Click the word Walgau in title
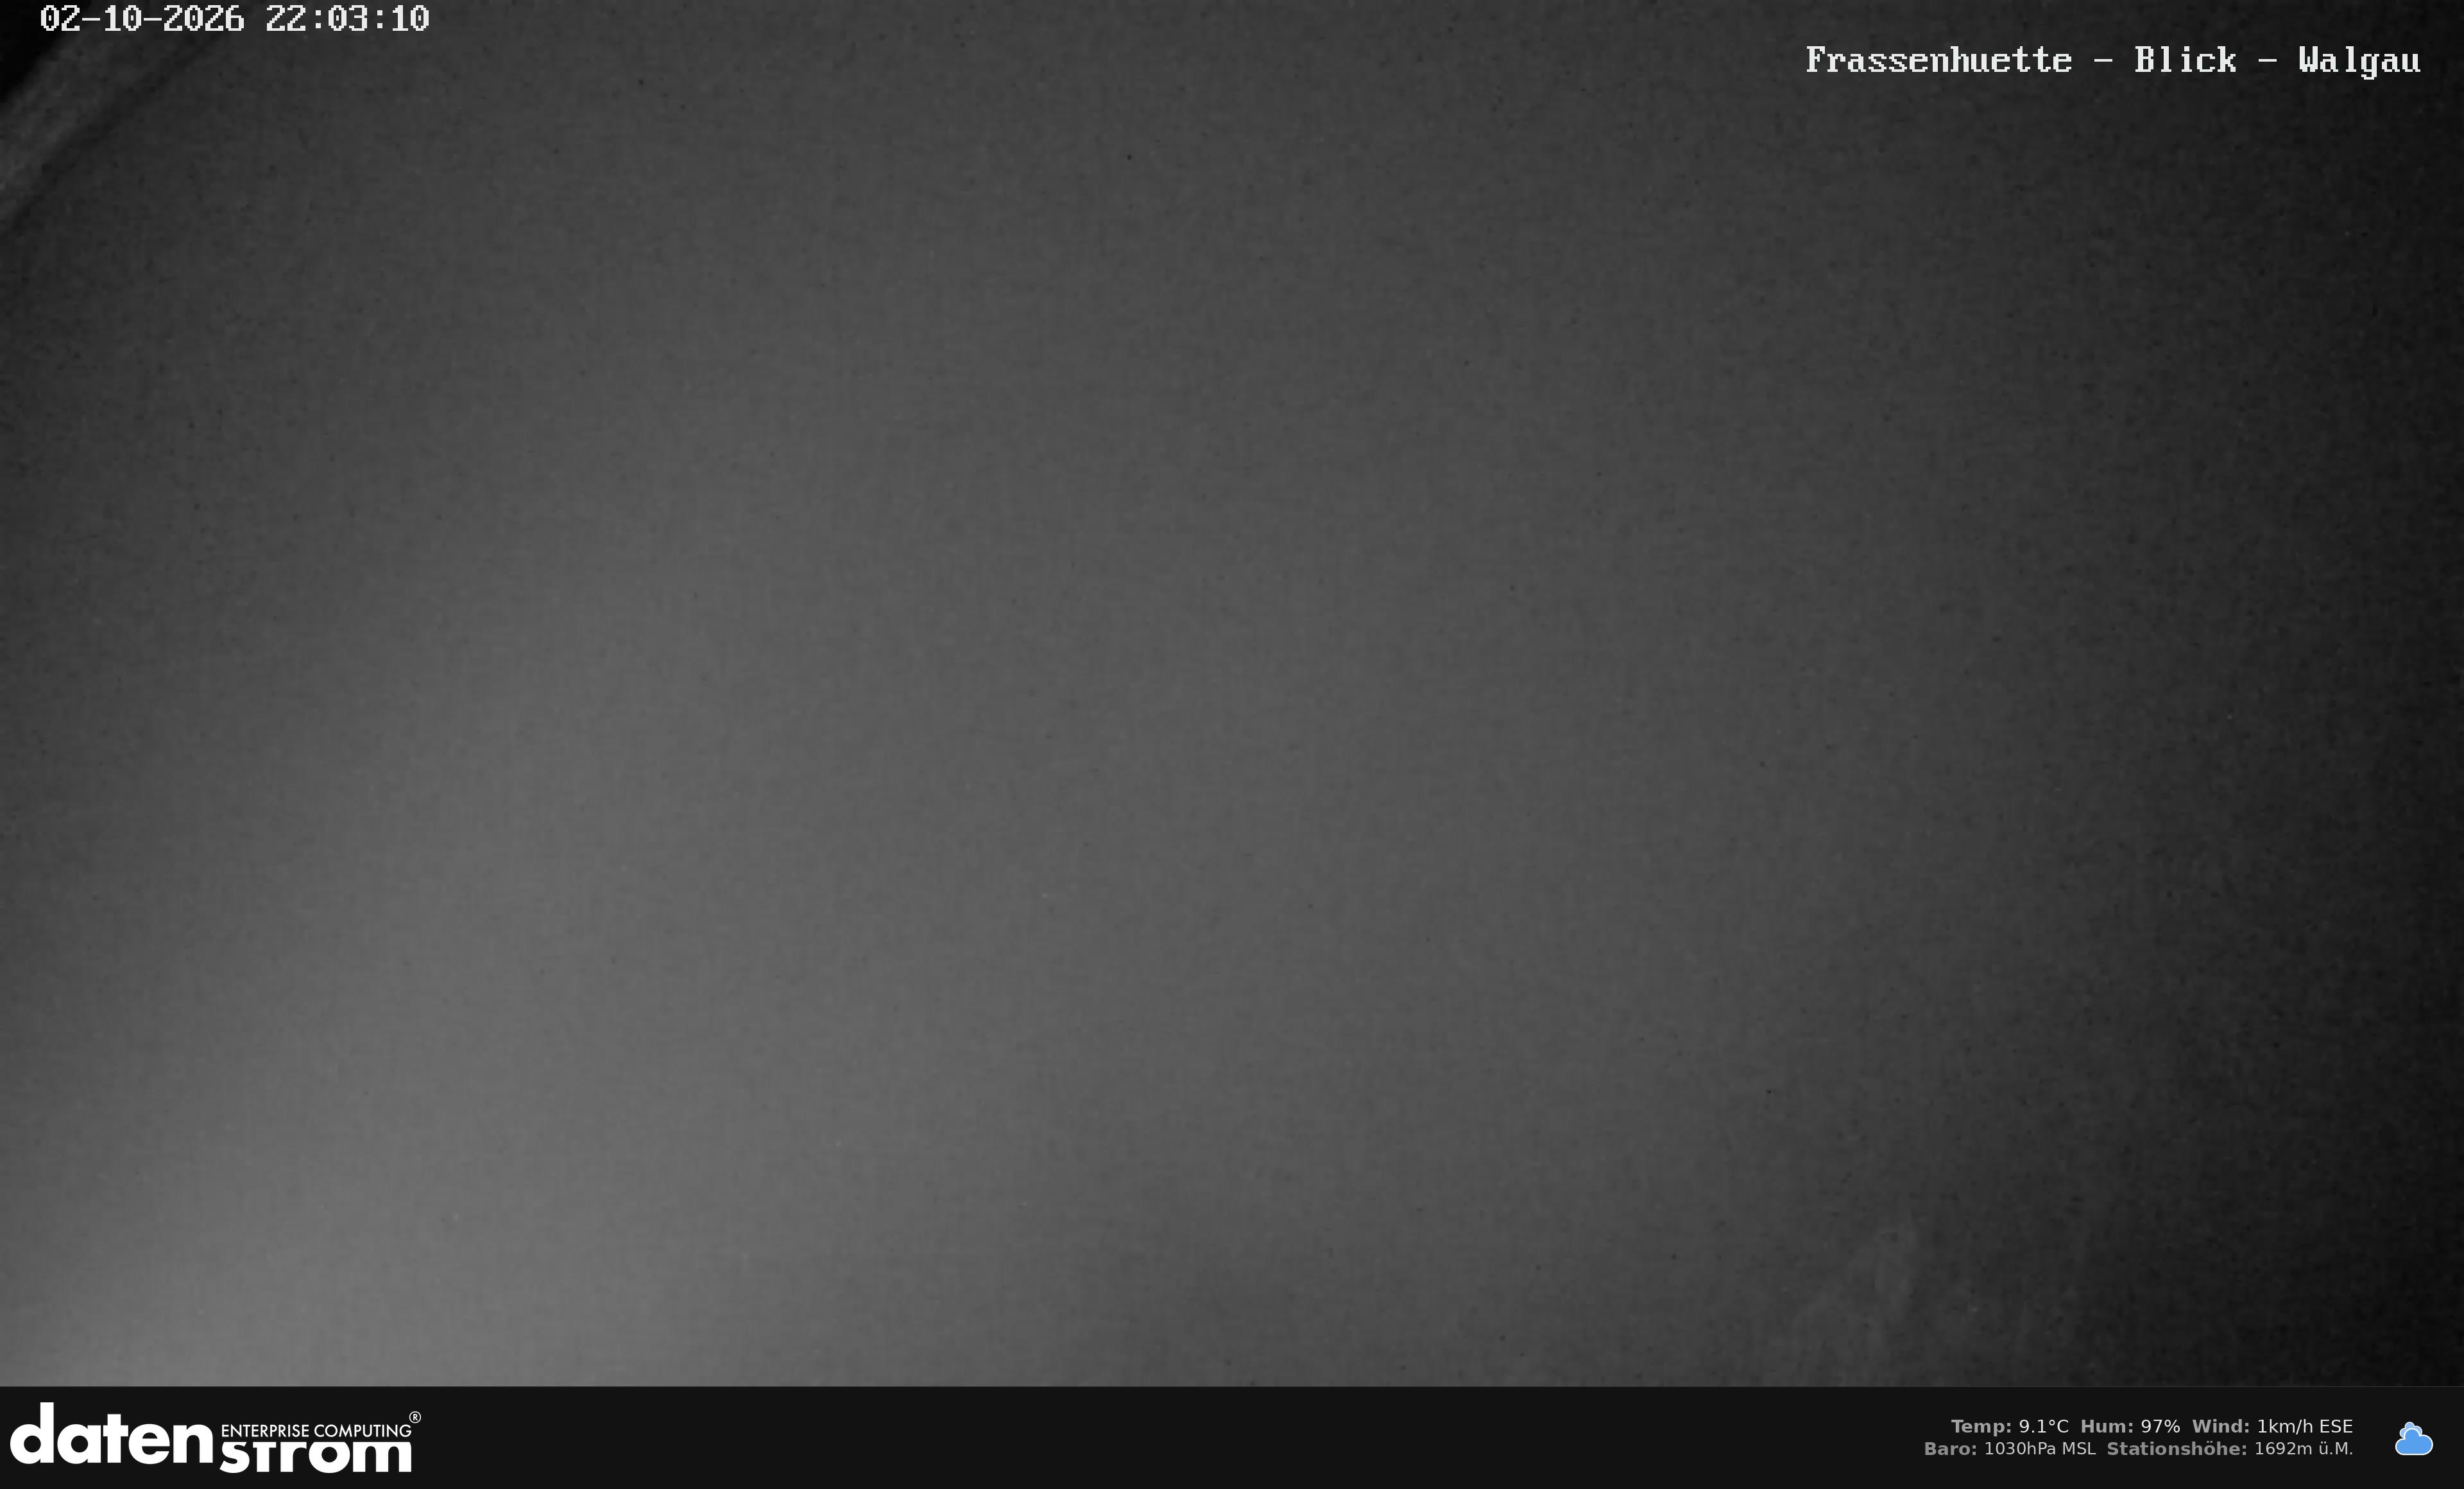 coord(2359,60)
